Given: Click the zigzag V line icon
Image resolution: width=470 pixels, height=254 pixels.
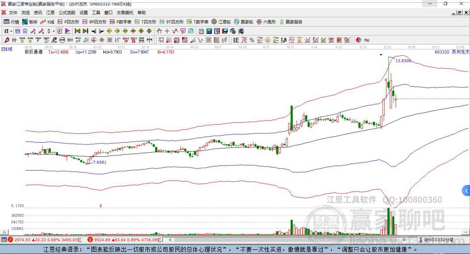Looking at the screenshot, I should click(x=201, y=40).
